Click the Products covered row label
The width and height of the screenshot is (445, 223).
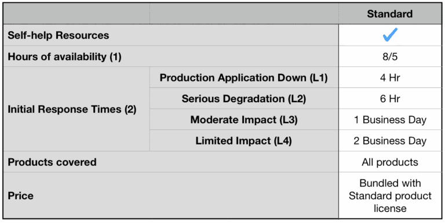tap(52, 162)
